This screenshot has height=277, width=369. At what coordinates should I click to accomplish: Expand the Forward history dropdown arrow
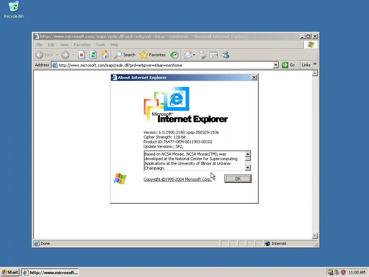[x=73, y=55]
